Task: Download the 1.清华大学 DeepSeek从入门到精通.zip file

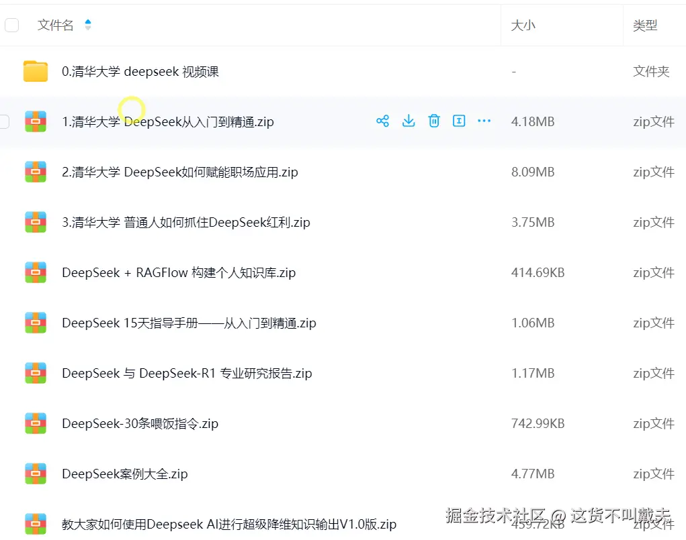Action: pos(409,121)
